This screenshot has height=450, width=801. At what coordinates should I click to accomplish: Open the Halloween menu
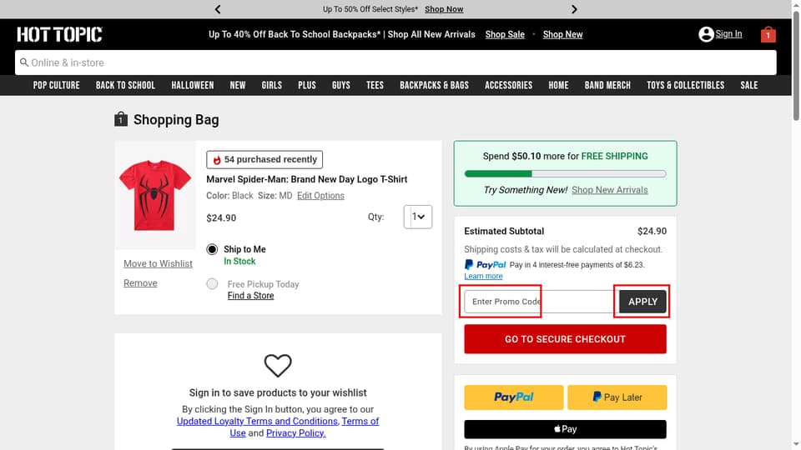click(x=193, y=85)
